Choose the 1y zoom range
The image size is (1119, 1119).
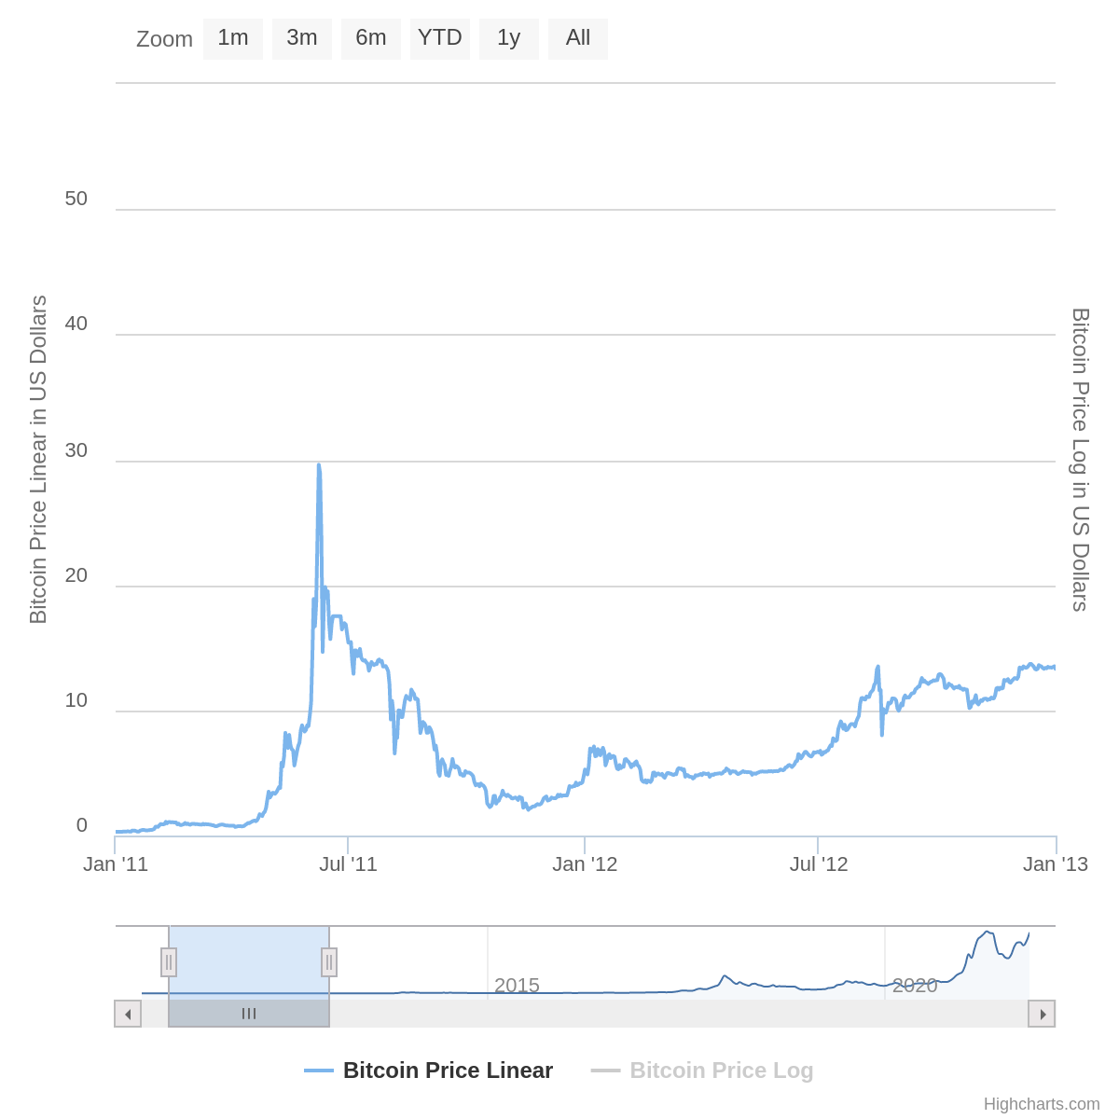pos(509,38)
